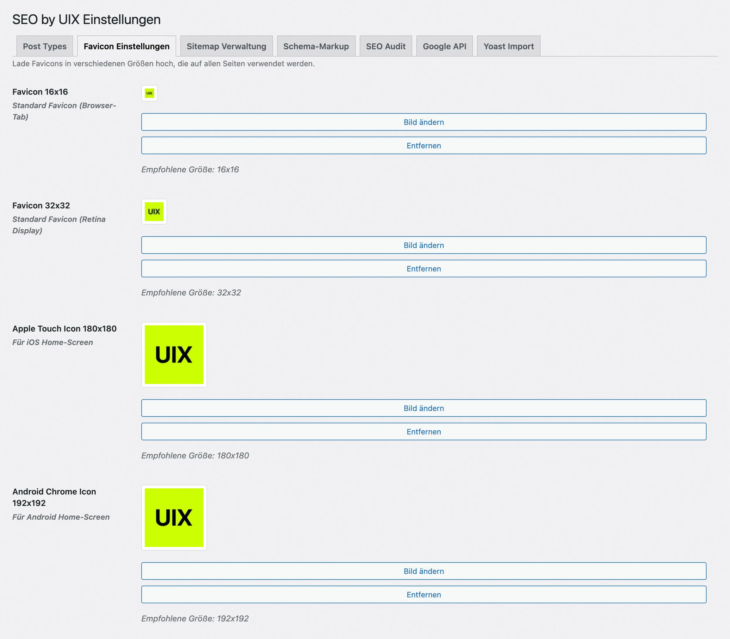Open the SEO Audit tab
The width and height of the screenshot is (730, 639).
pos(386,46)
